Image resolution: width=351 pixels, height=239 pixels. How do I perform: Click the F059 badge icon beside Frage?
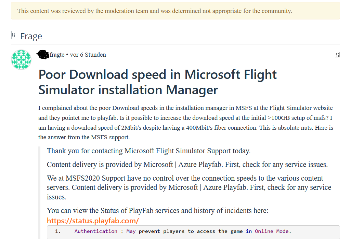(13, 35)
